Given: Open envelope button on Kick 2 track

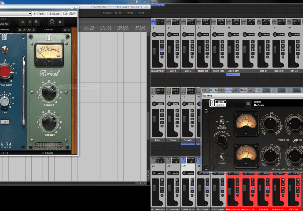Looking at the screenshot, I should click(192, 53).
